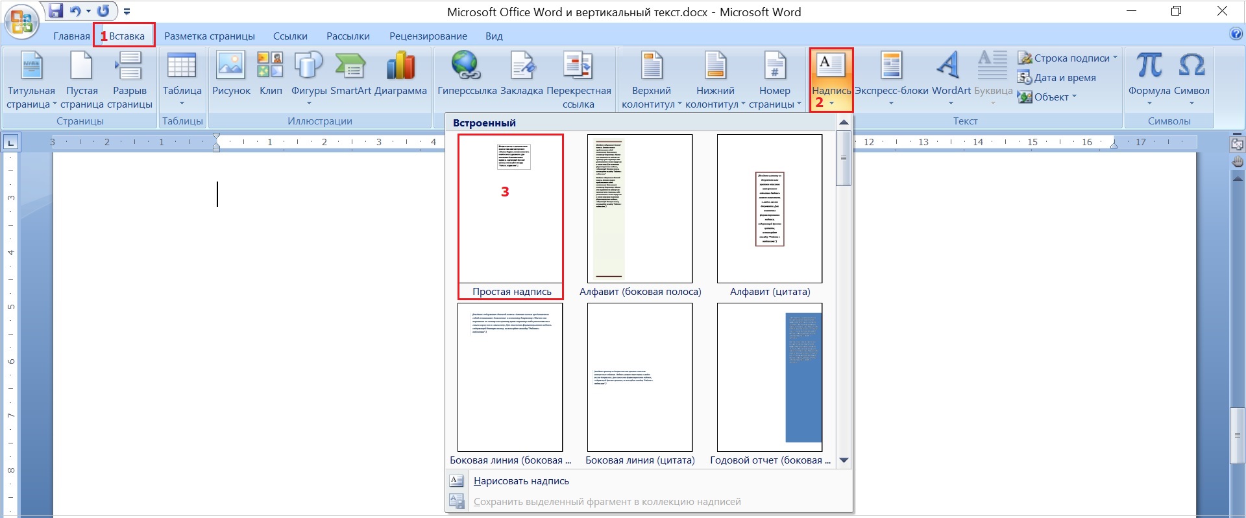The image size is (1246, 518).
Task: Click the gallery scrollbar down arrow
Action: 844,460
